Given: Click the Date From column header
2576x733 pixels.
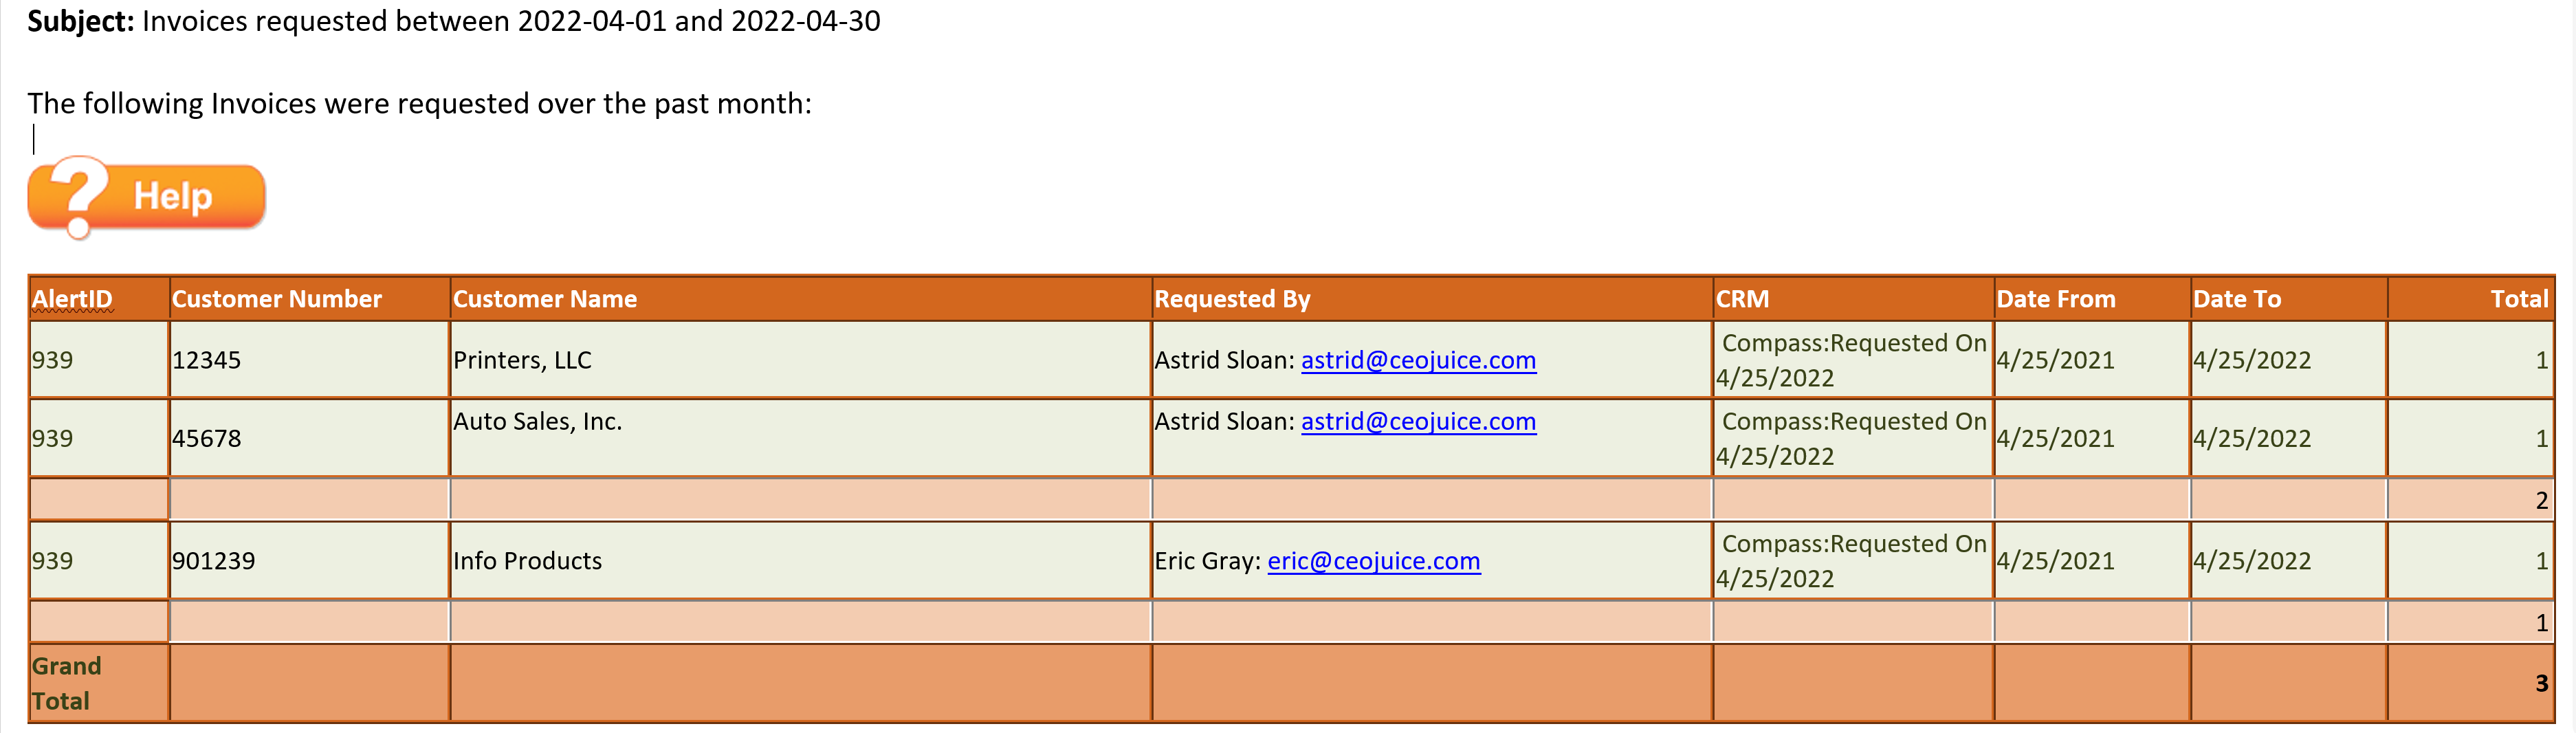Looking at the screenshot, I should (x=2056, y=299).
